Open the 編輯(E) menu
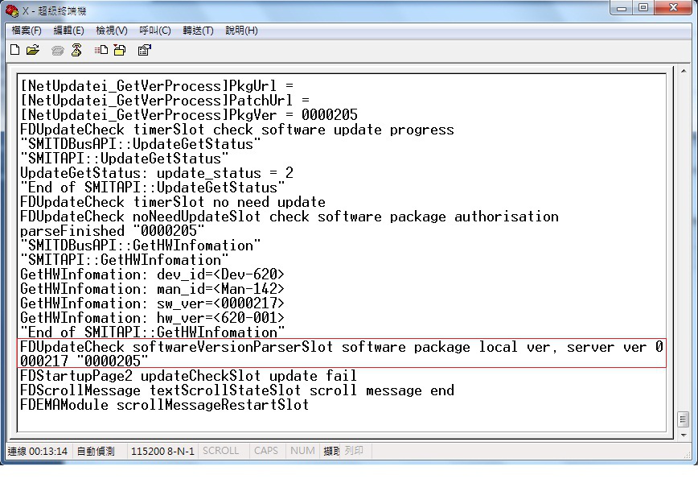Image resolution: width=698 pixels, height=483 pixels. (x=68, y=31)
